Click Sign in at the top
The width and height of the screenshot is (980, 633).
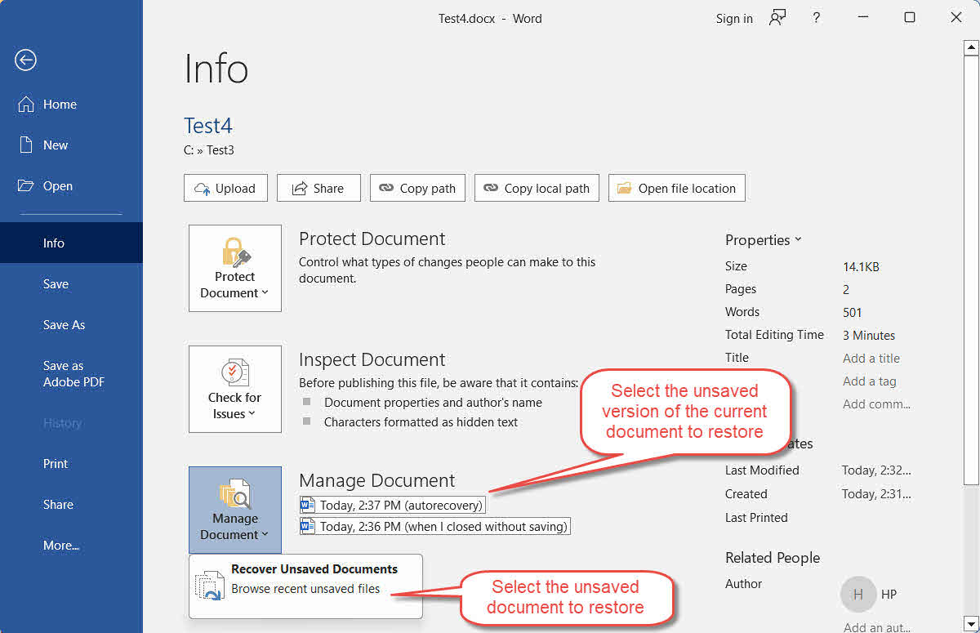coord(734,19)
